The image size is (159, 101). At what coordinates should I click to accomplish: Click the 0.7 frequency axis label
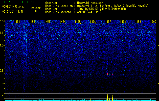pyautogui.click(x=2, y=83)
